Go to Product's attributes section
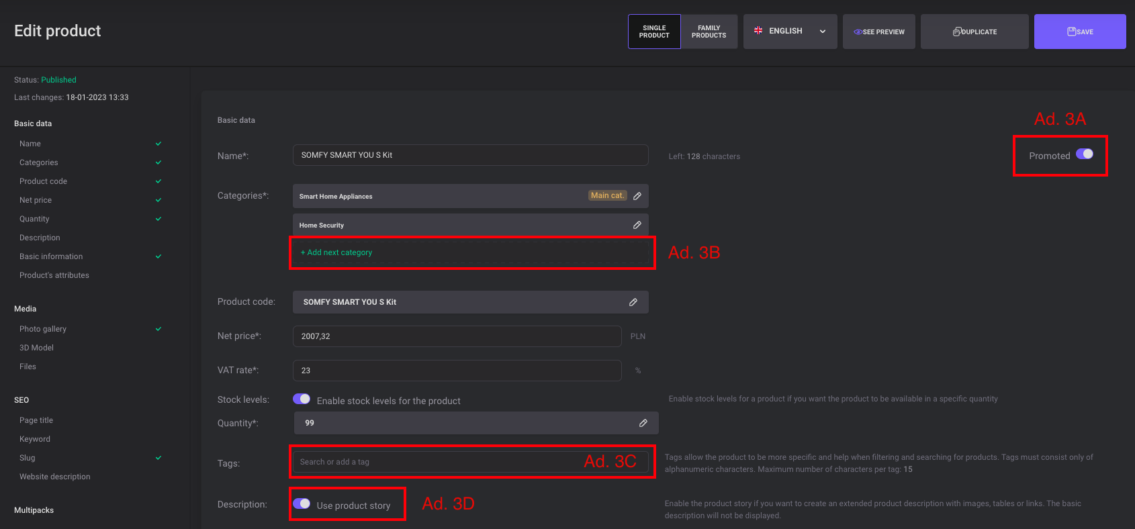 point(54,275)
